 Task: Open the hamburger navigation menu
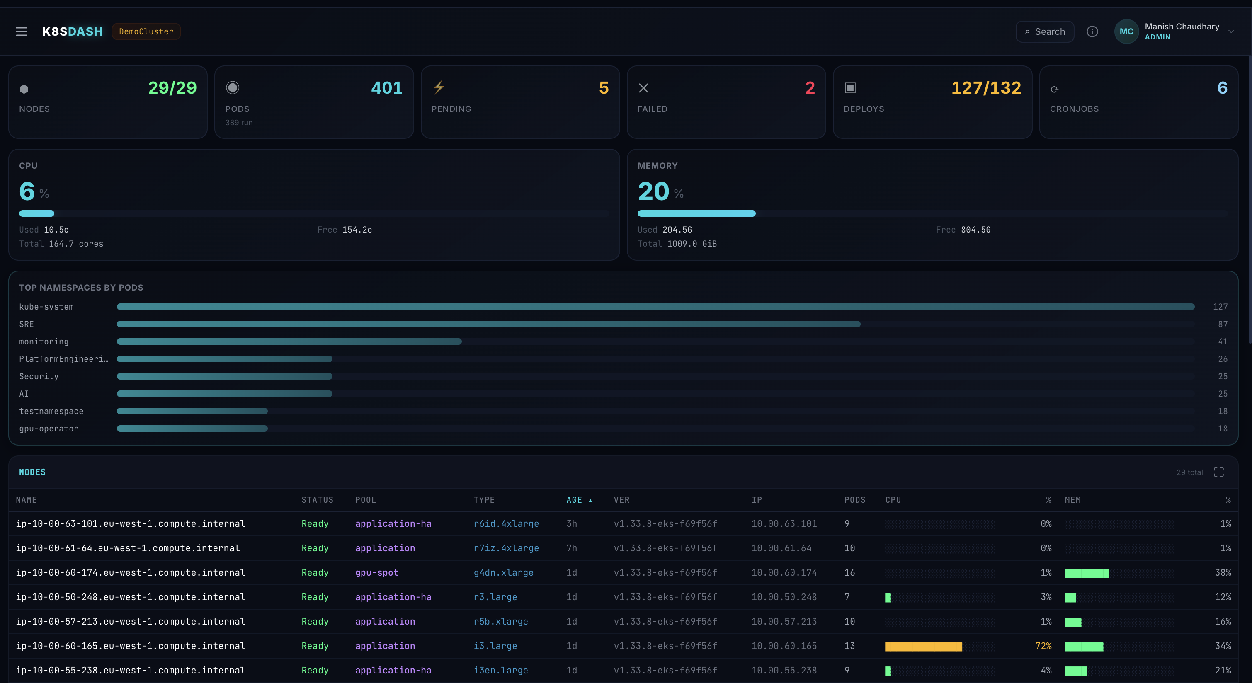click(x=22, y=31)
